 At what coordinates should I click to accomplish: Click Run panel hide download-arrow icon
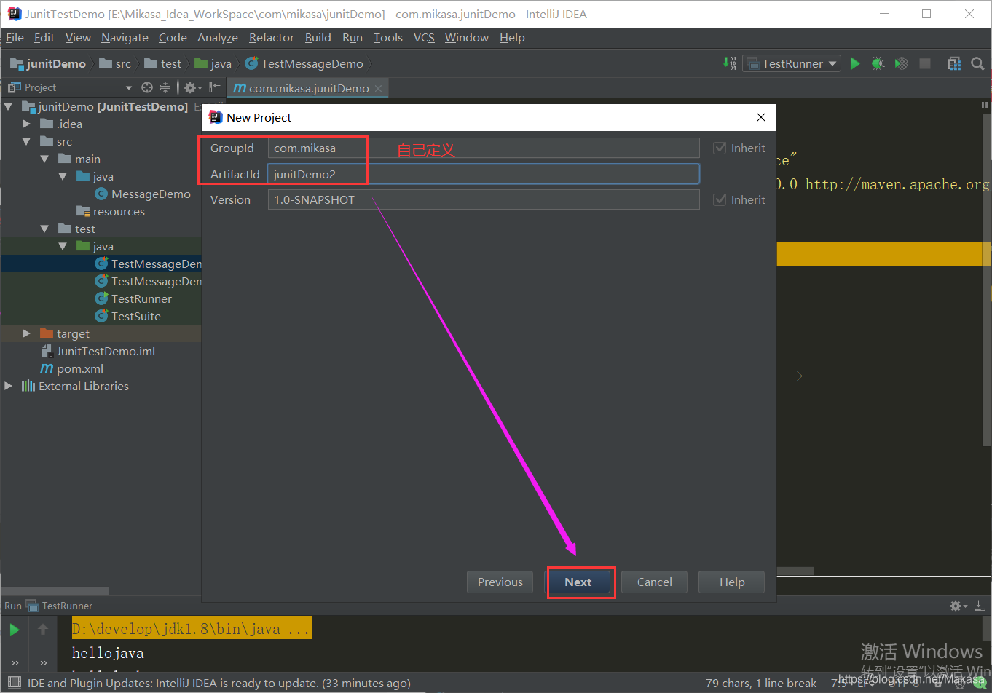[980, 606]
